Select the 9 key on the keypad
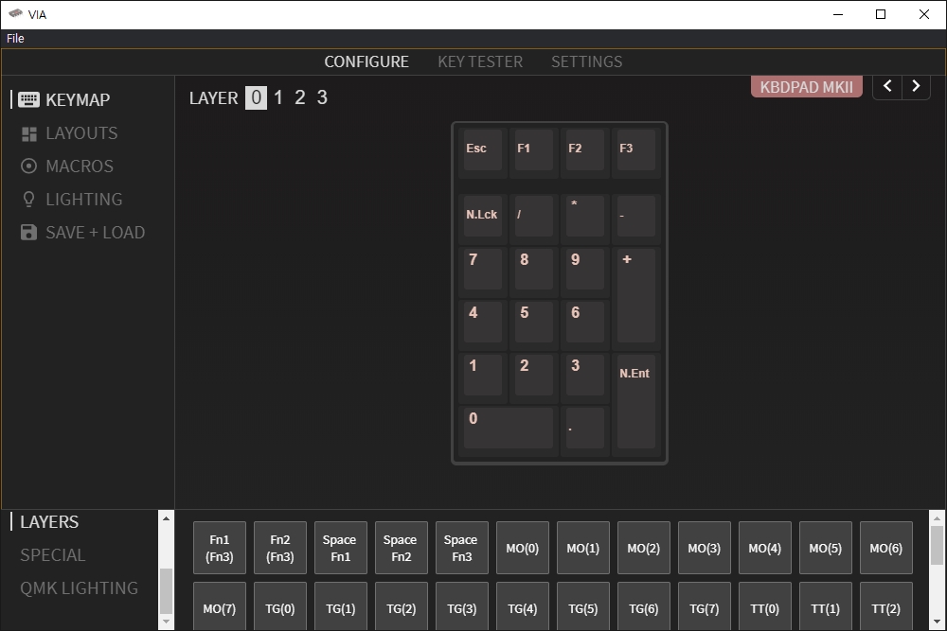Viewport: 947px width, 631px height. (584, 272)
